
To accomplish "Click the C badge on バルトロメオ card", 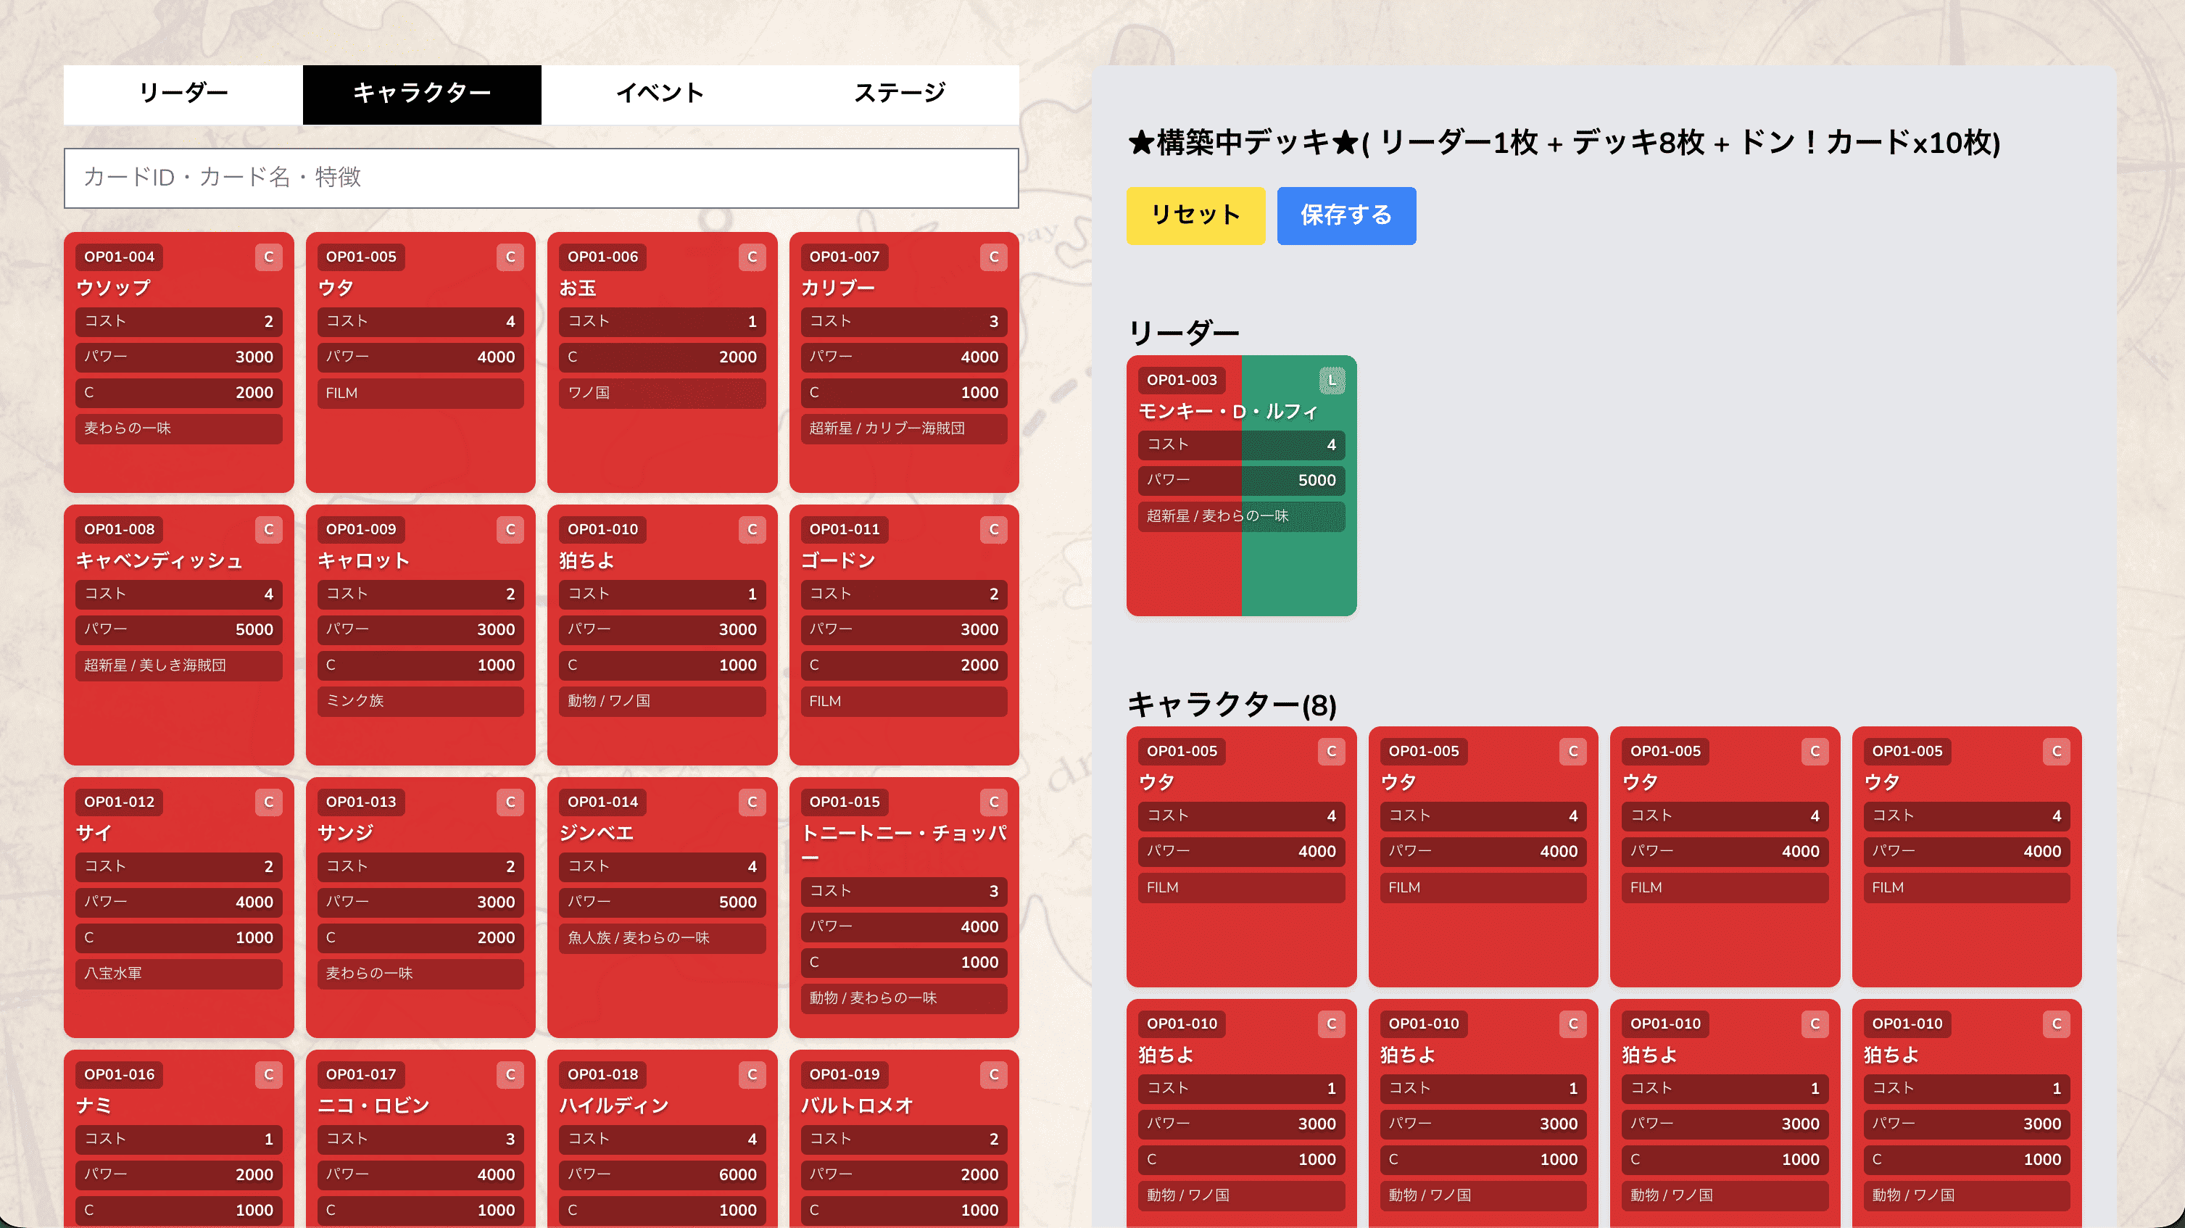I will pyautogui.click(x=993, y=1074).
